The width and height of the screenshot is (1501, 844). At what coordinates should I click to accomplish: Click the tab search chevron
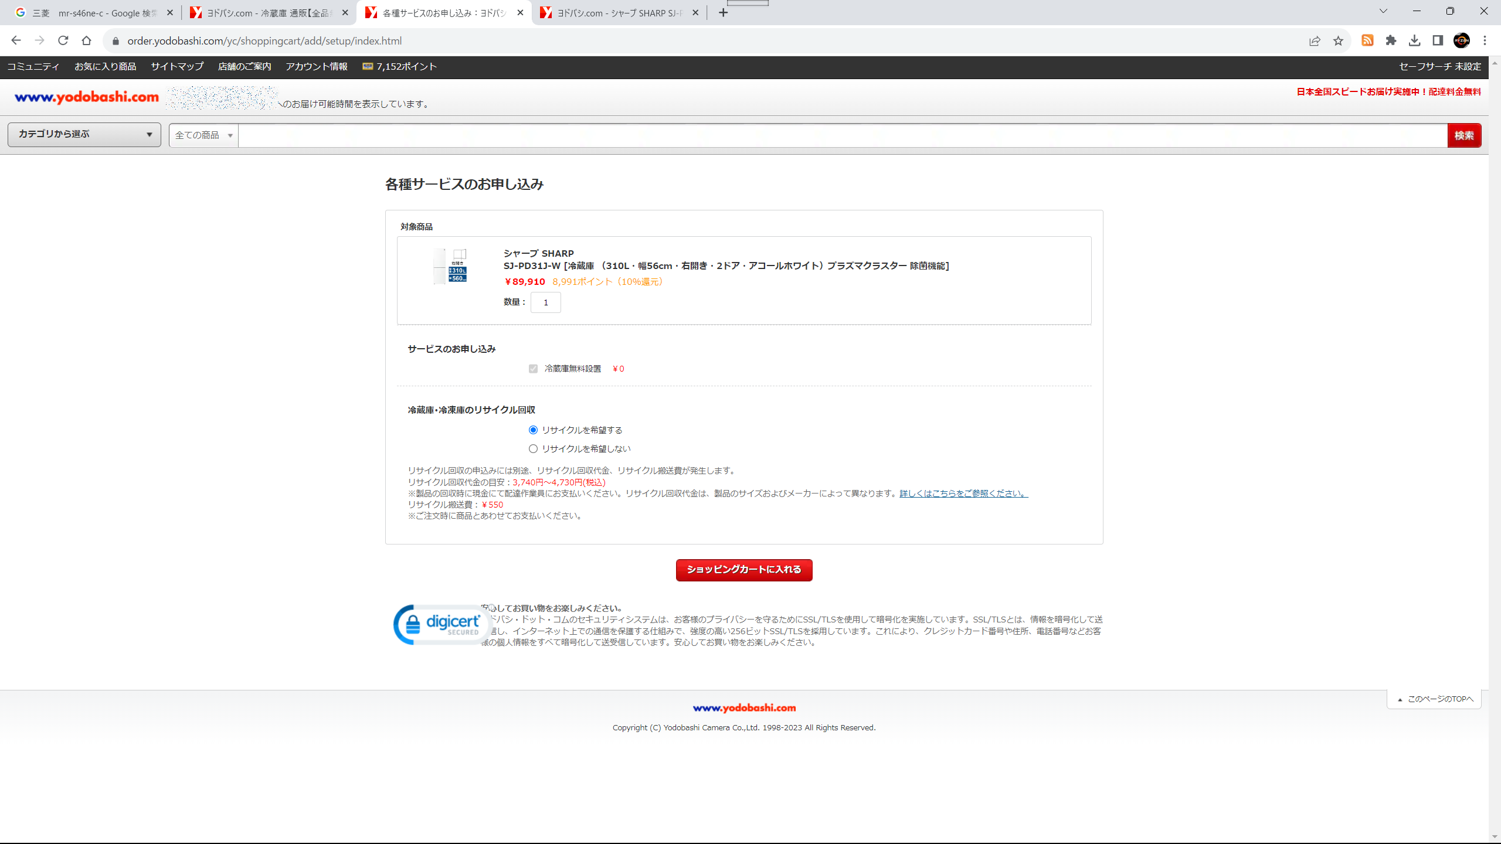point(1383,11)
